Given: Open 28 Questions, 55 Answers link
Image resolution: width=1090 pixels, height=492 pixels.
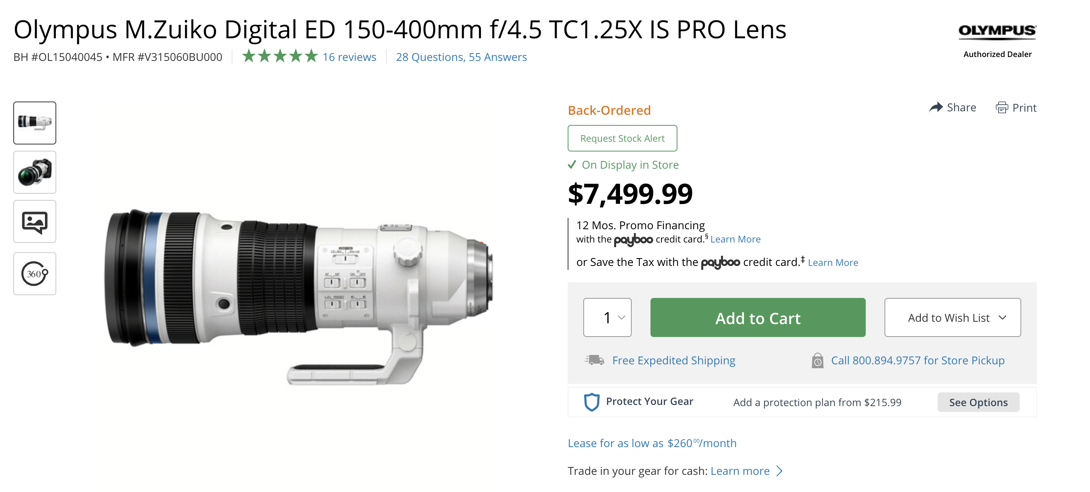Looking at the screenshot, I should pos(461,57).
